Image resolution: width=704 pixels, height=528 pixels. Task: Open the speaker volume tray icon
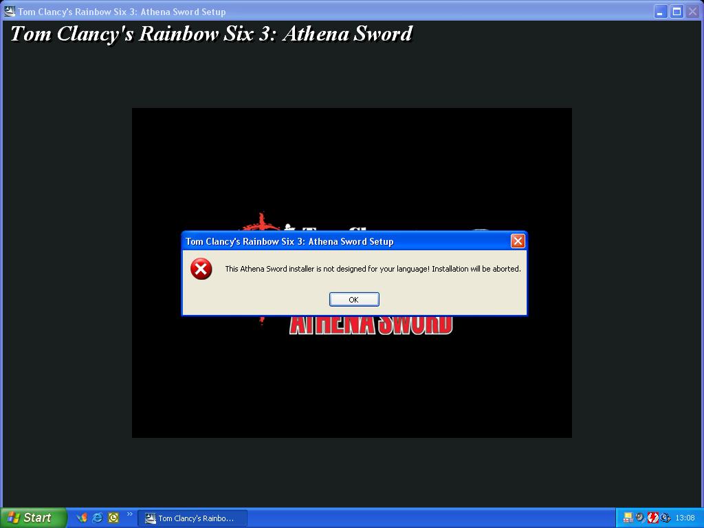pos(640,518)
